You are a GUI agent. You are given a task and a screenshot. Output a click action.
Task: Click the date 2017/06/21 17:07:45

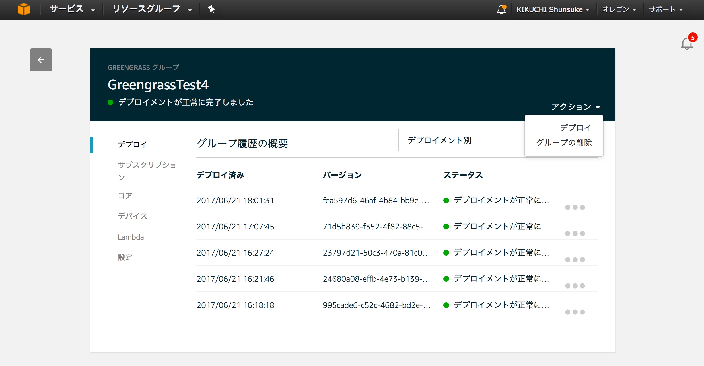point(235,227)
